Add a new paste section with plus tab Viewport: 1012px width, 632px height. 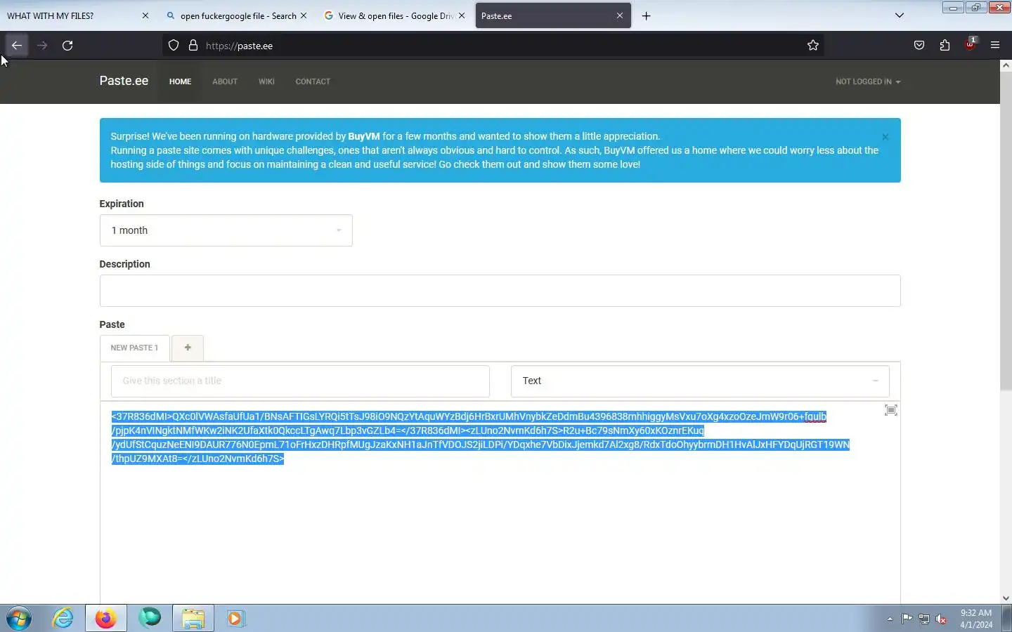pyautogui.click(x=188, y=348)
